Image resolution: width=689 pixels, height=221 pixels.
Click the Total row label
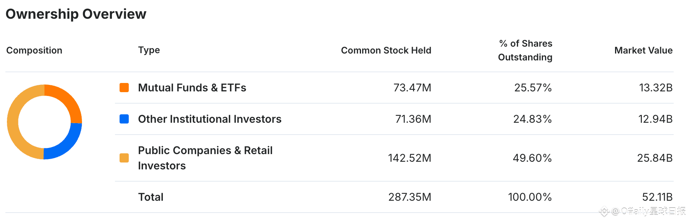(151, 197)
